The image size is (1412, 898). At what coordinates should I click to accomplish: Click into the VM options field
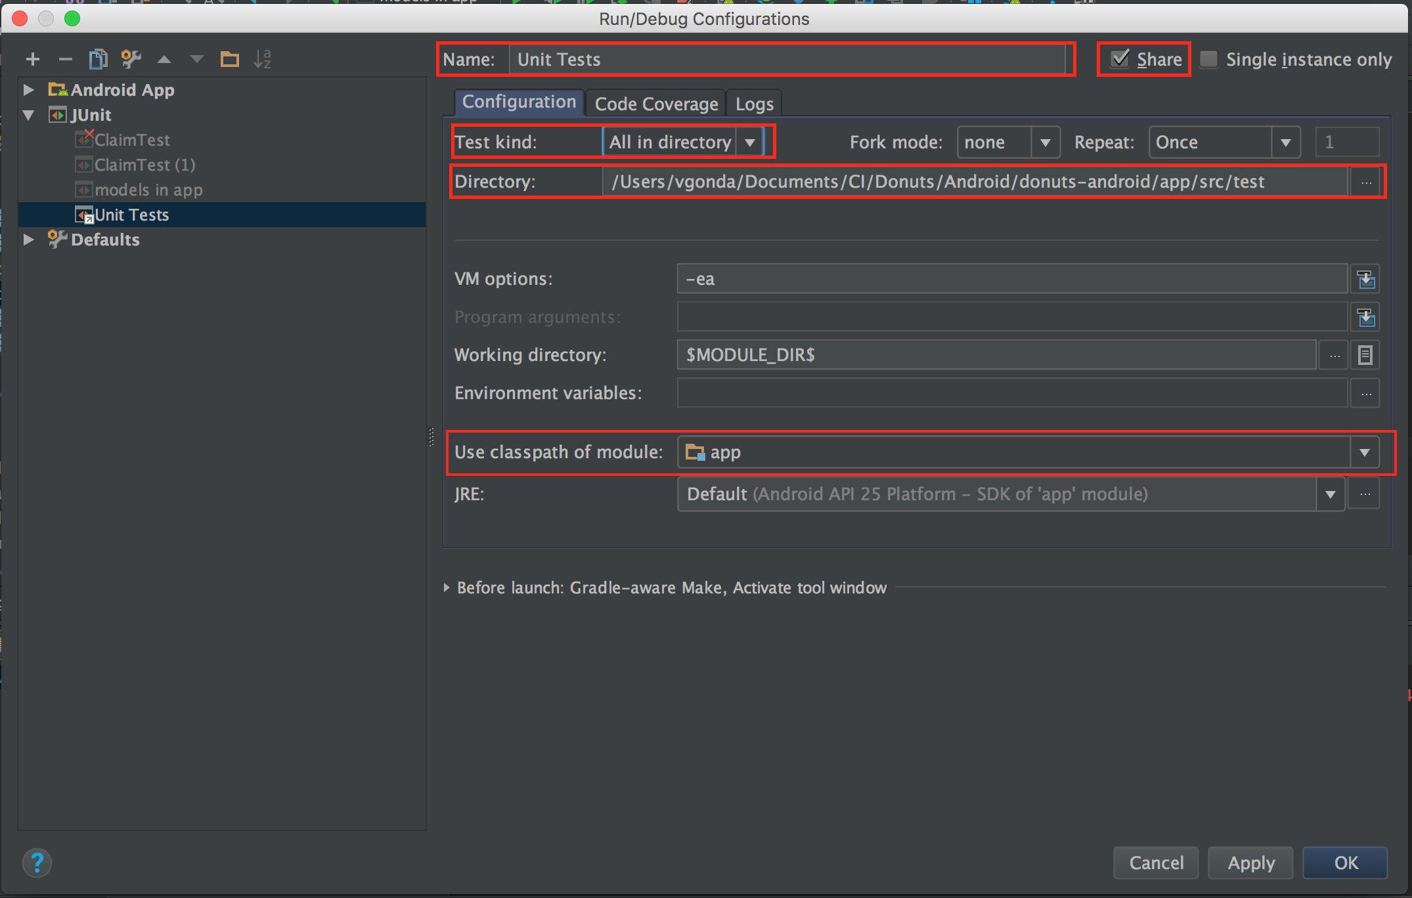(1013, 279)
